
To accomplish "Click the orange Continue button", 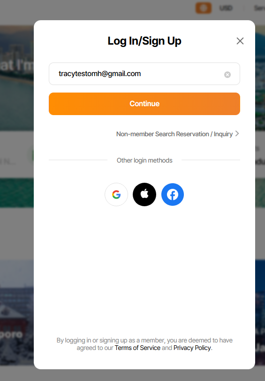I will (144, 104).
